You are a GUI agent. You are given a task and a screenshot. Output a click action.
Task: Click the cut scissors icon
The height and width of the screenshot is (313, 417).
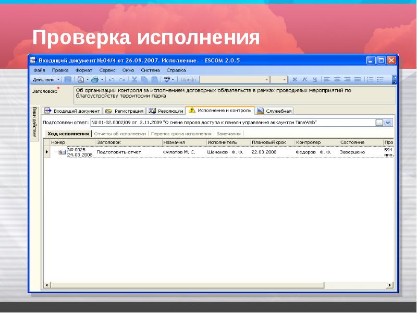coord(134,80)
